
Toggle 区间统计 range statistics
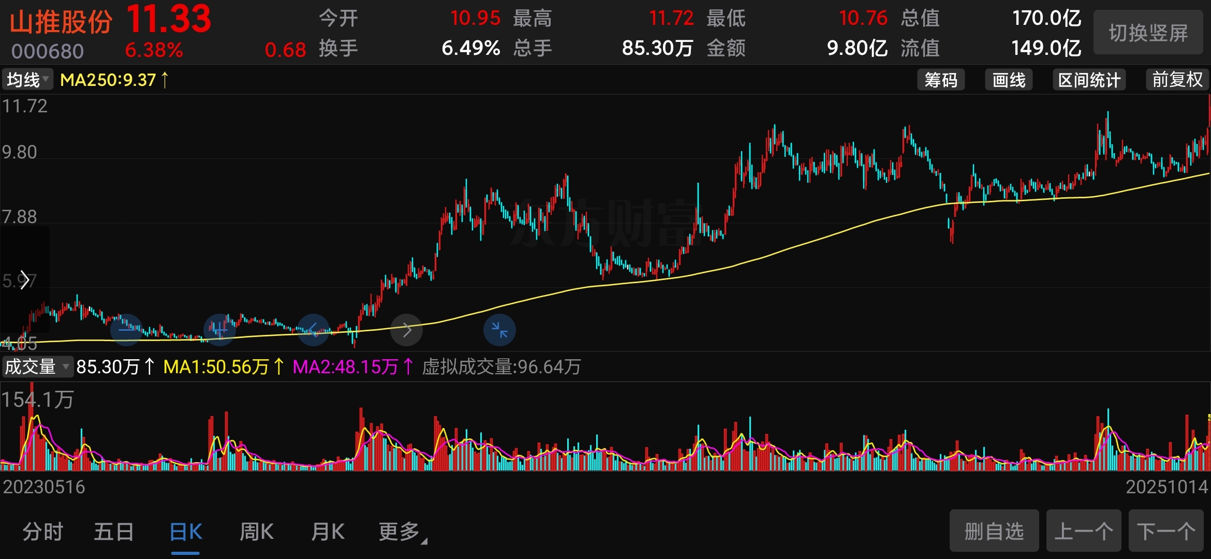(x=1089, y=80)
